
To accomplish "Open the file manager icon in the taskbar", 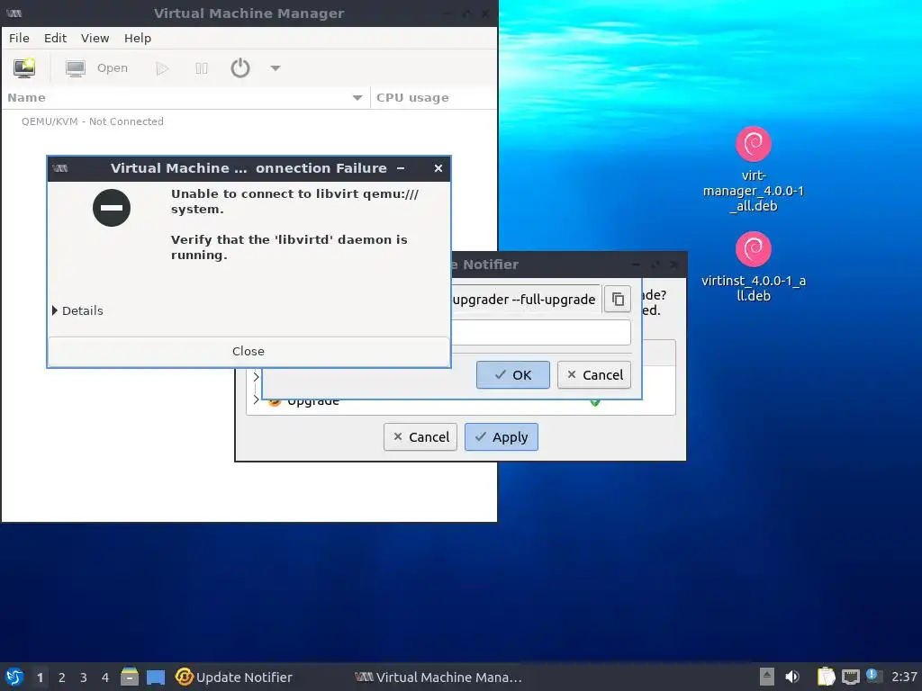I will [x=130, y=677].
